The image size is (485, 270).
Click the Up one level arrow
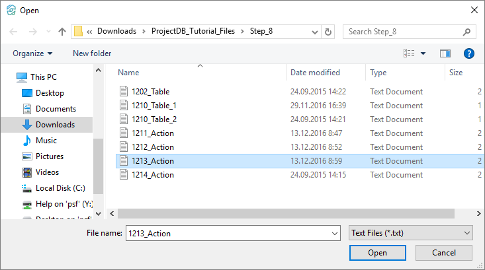62,31
